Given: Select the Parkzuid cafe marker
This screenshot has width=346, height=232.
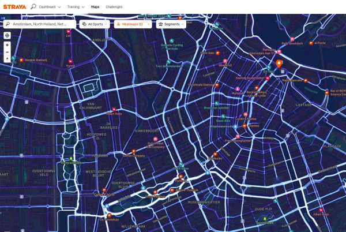Looking at the screenshot, I should [180, 177].
